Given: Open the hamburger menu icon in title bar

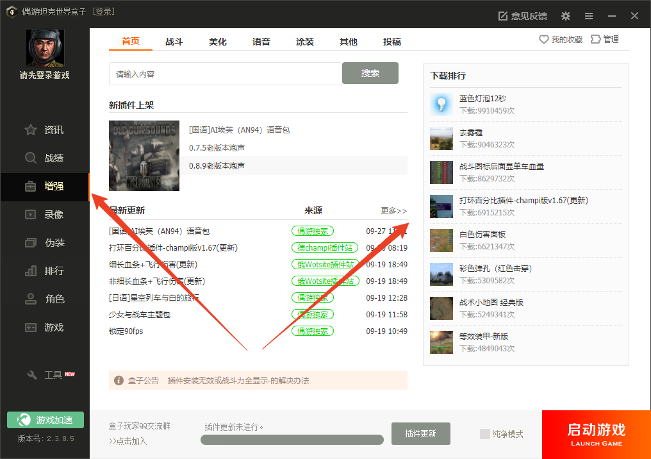Looking at the screenshot, I should click(588, 16).
